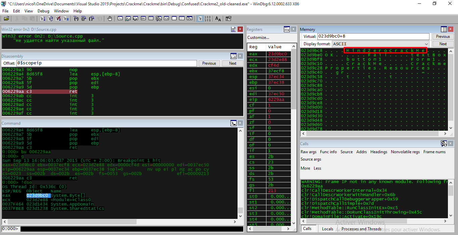Click Previous in the Disassembly panel
Screen dimensions: 458x235
pyautogui.click(x=209, y=63)
